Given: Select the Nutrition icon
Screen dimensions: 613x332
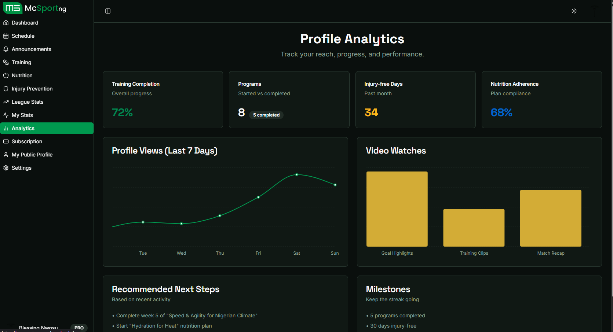Looking at the screenshot, I should pyautogui.click(x=6, y=75).
